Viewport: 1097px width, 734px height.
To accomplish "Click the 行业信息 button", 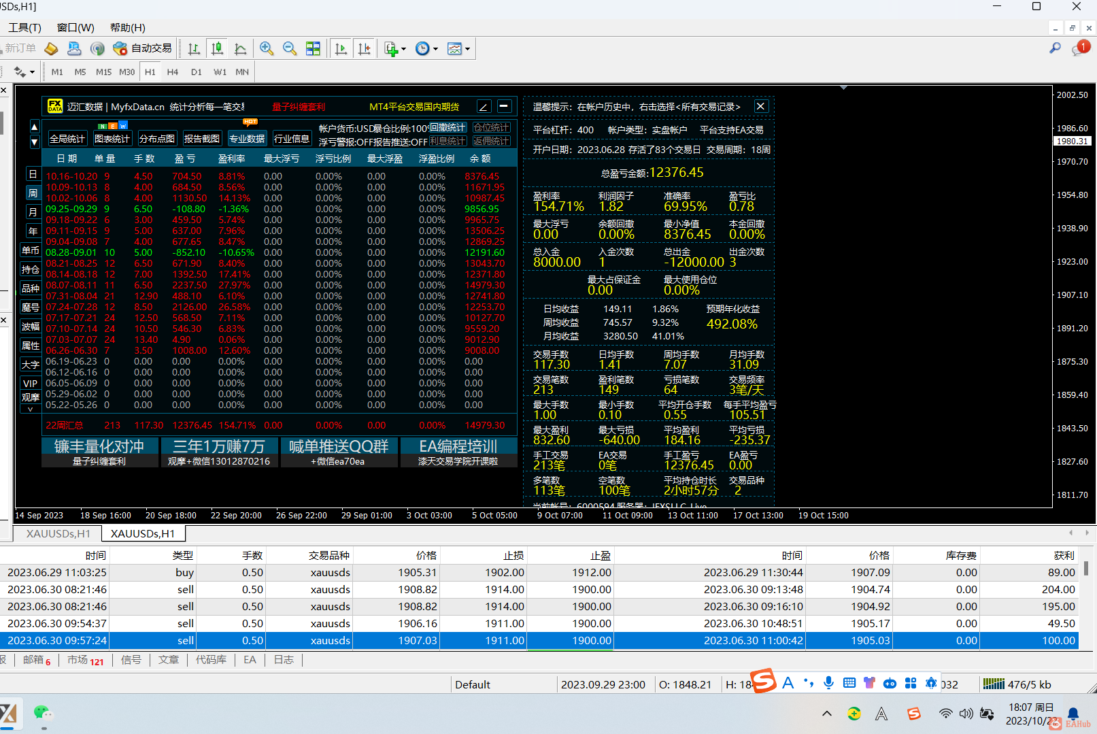I will pyautogui.click(x=292, y=139).
